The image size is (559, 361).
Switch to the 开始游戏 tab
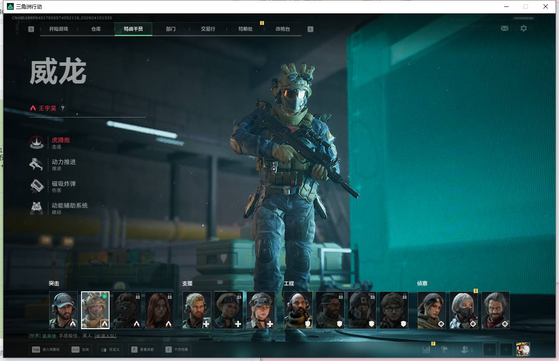59,29
